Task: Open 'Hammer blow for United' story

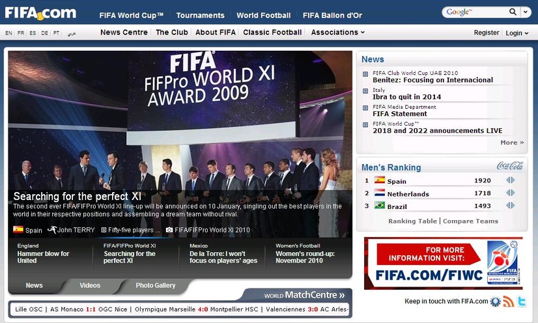Action: point(43,257)
